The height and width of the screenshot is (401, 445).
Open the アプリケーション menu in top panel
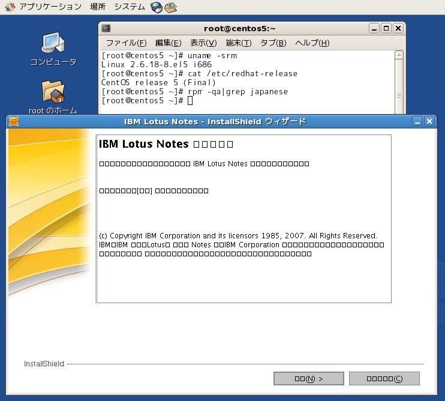tap(50, 7)
